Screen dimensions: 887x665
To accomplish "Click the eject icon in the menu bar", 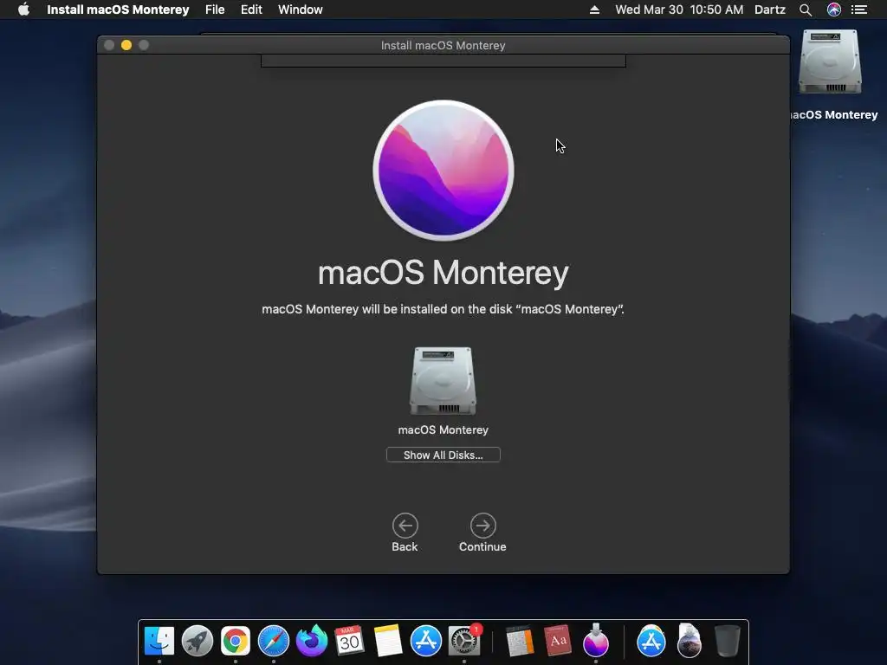I will point(594,10).
